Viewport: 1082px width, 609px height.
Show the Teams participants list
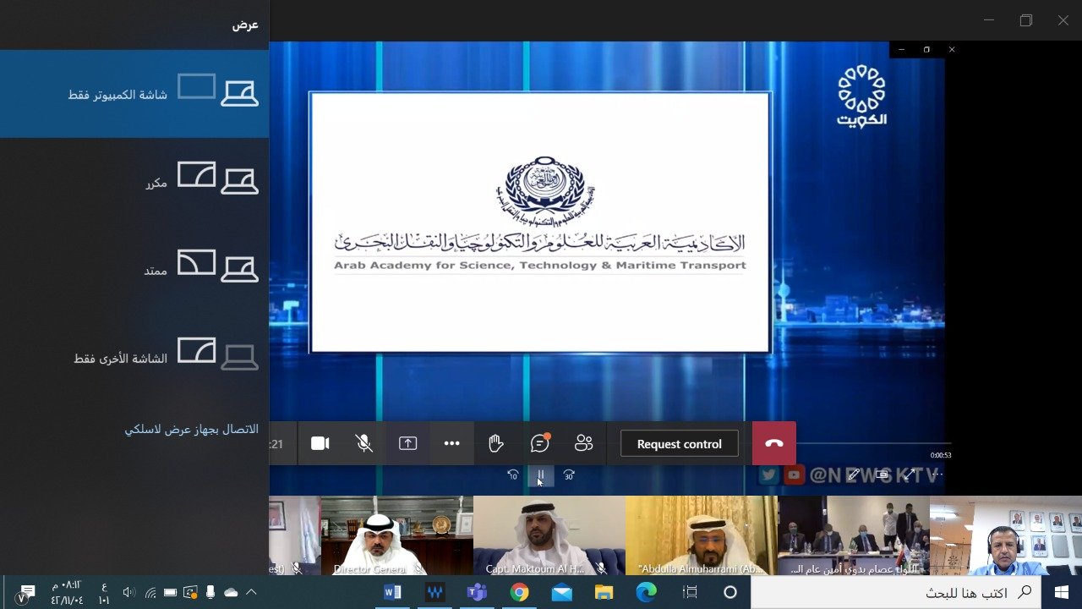pos(584,443)
